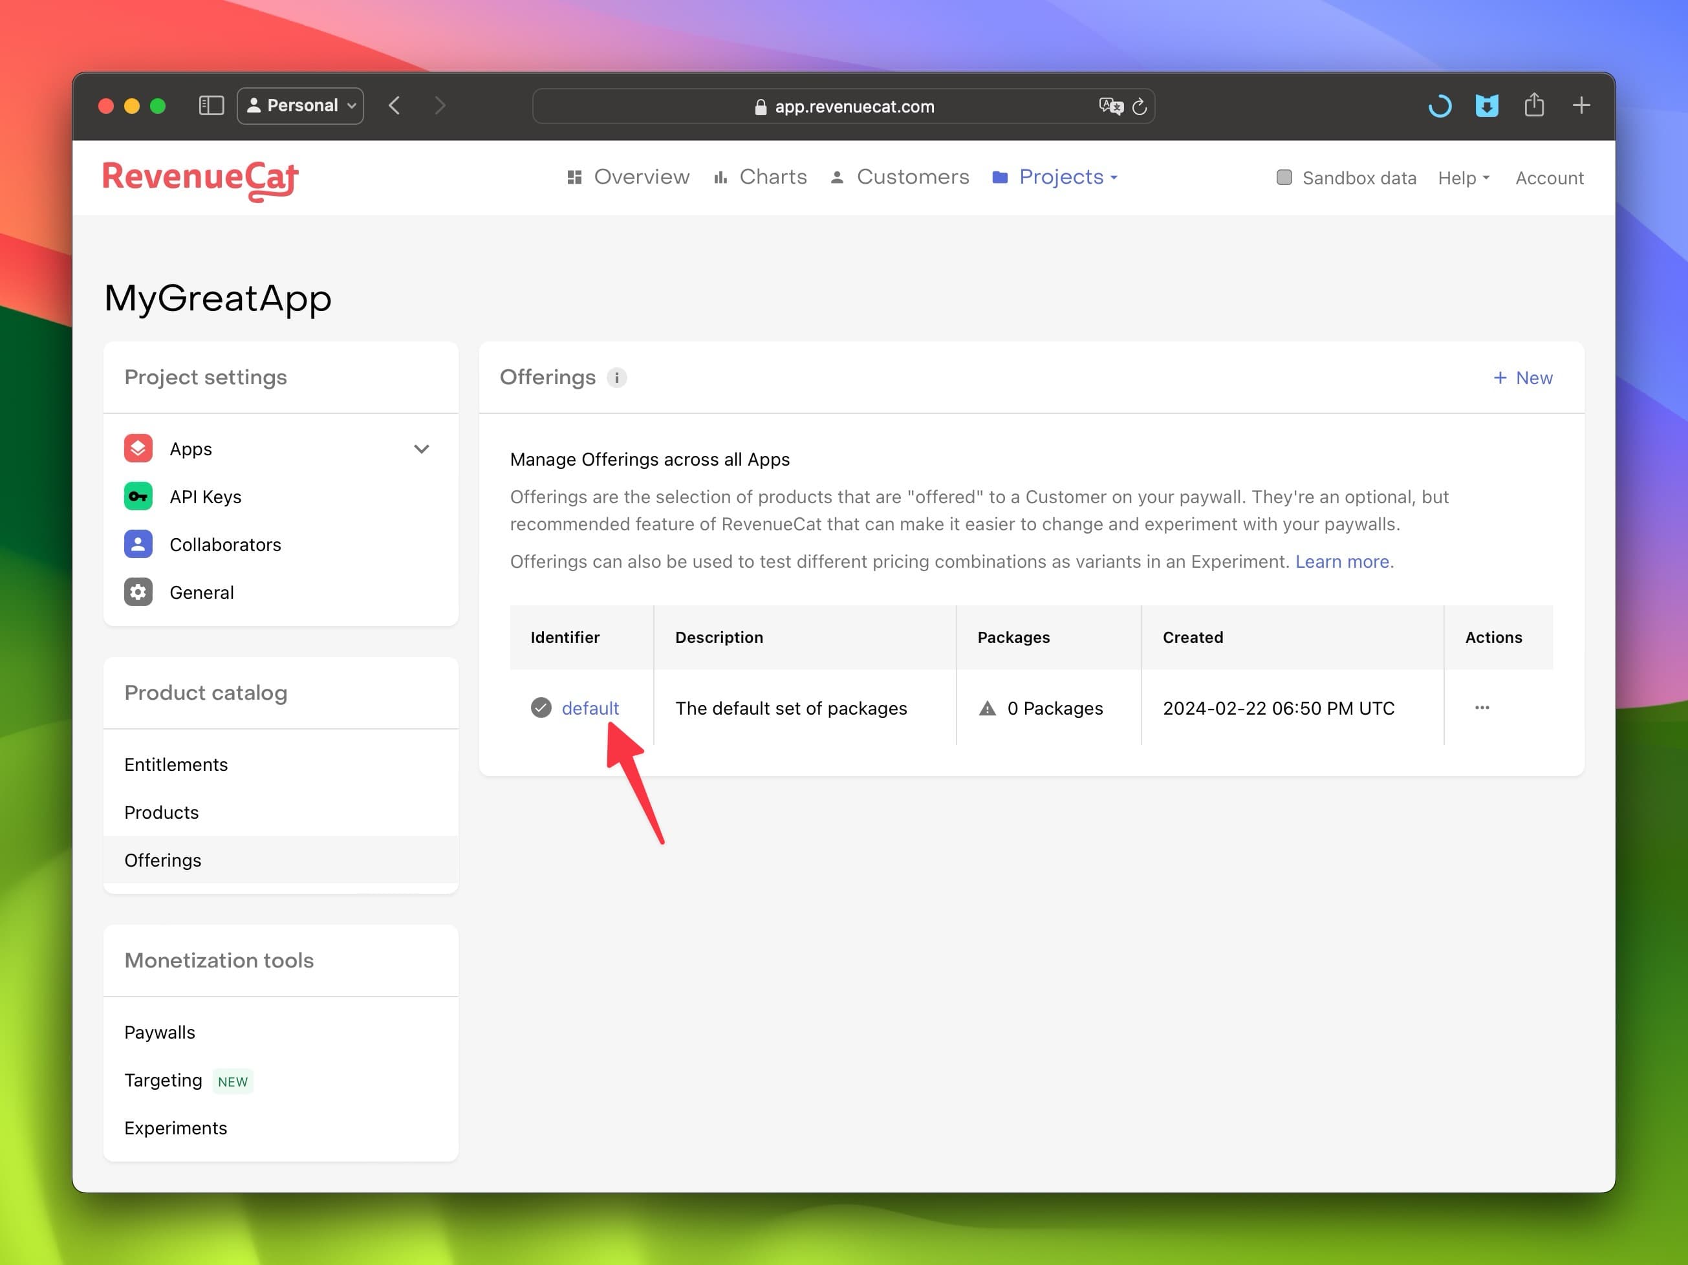Click the checkmark icon beside default

[x=541, y=708]
